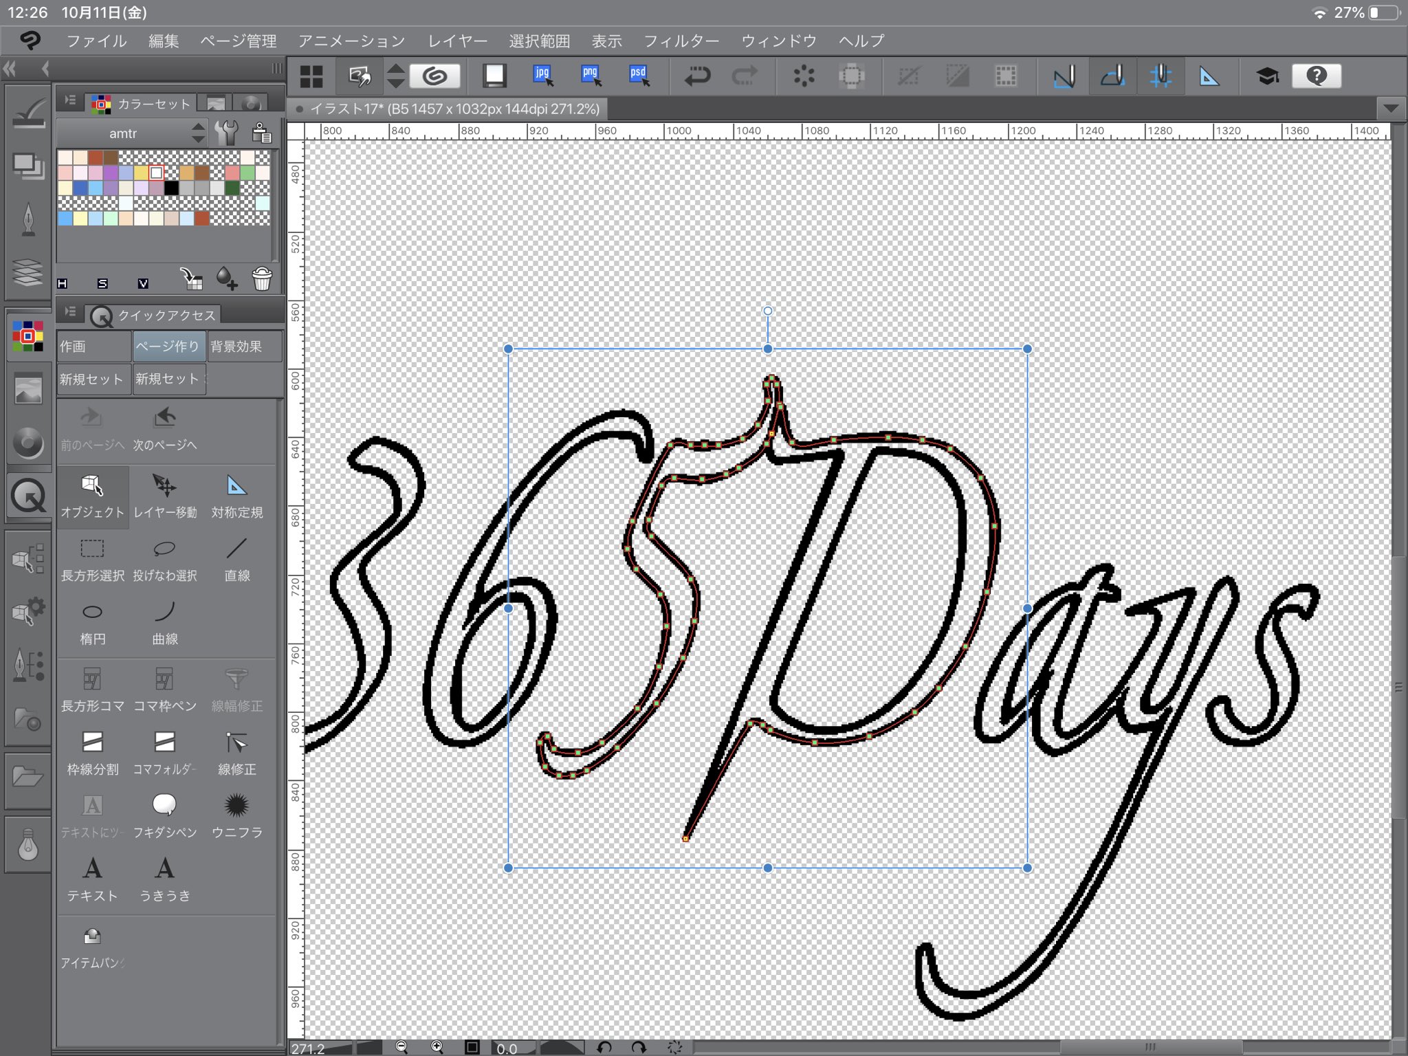
Task: Open the item bank (アイテムバンク)
Action: (x=92, y=947)
